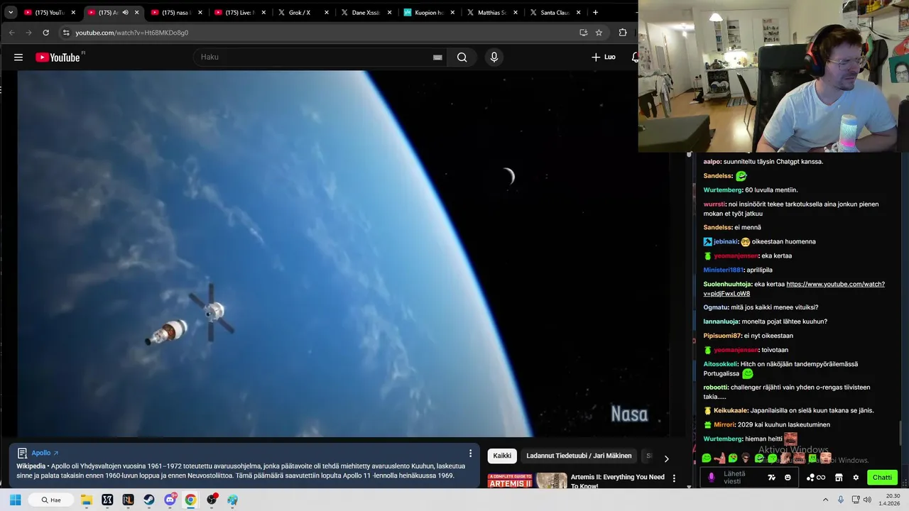909x511 pixels.
Task: Open the Windows Start menu
Action: [x=15, y=500]
